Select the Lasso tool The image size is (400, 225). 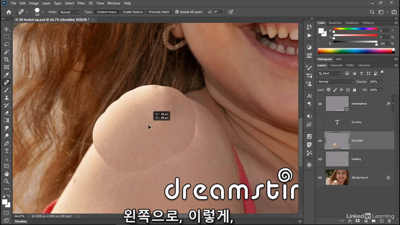click(x=7, y=44)
